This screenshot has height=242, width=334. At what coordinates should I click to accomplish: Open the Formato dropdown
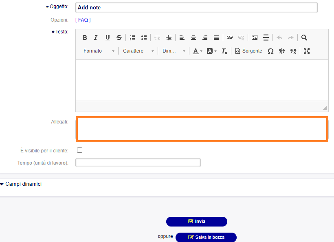pos(98,51)
